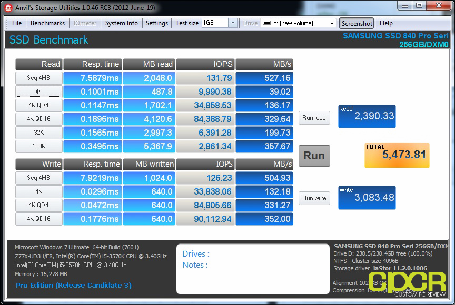Click the Storage driver iaStor 11.2.0.1006 text
Screen dimensions: 455x305
coord(380,268)
